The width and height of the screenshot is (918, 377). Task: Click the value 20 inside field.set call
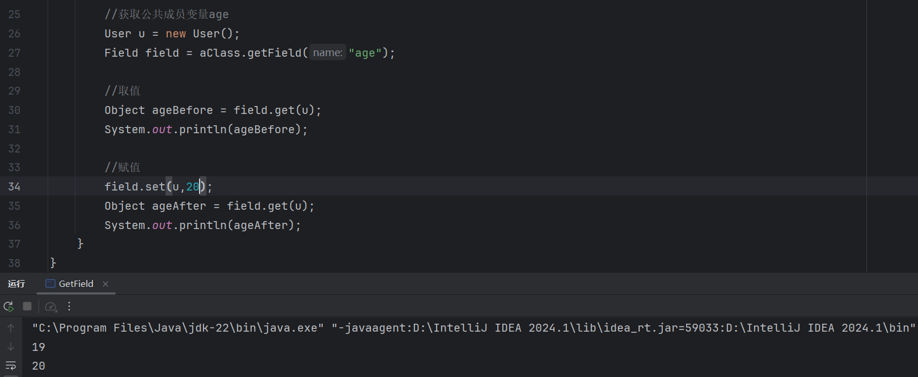pos(192,187)
